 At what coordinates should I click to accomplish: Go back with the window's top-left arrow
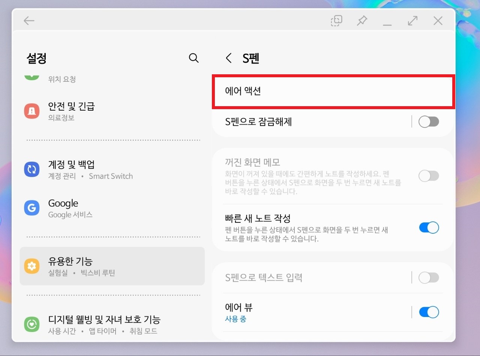click(x=29, y=21)
